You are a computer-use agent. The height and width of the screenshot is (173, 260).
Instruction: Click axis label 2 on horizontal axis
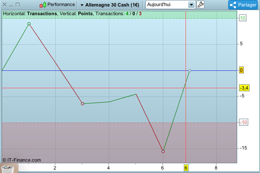pyautogui.click(x=55, y=168)
